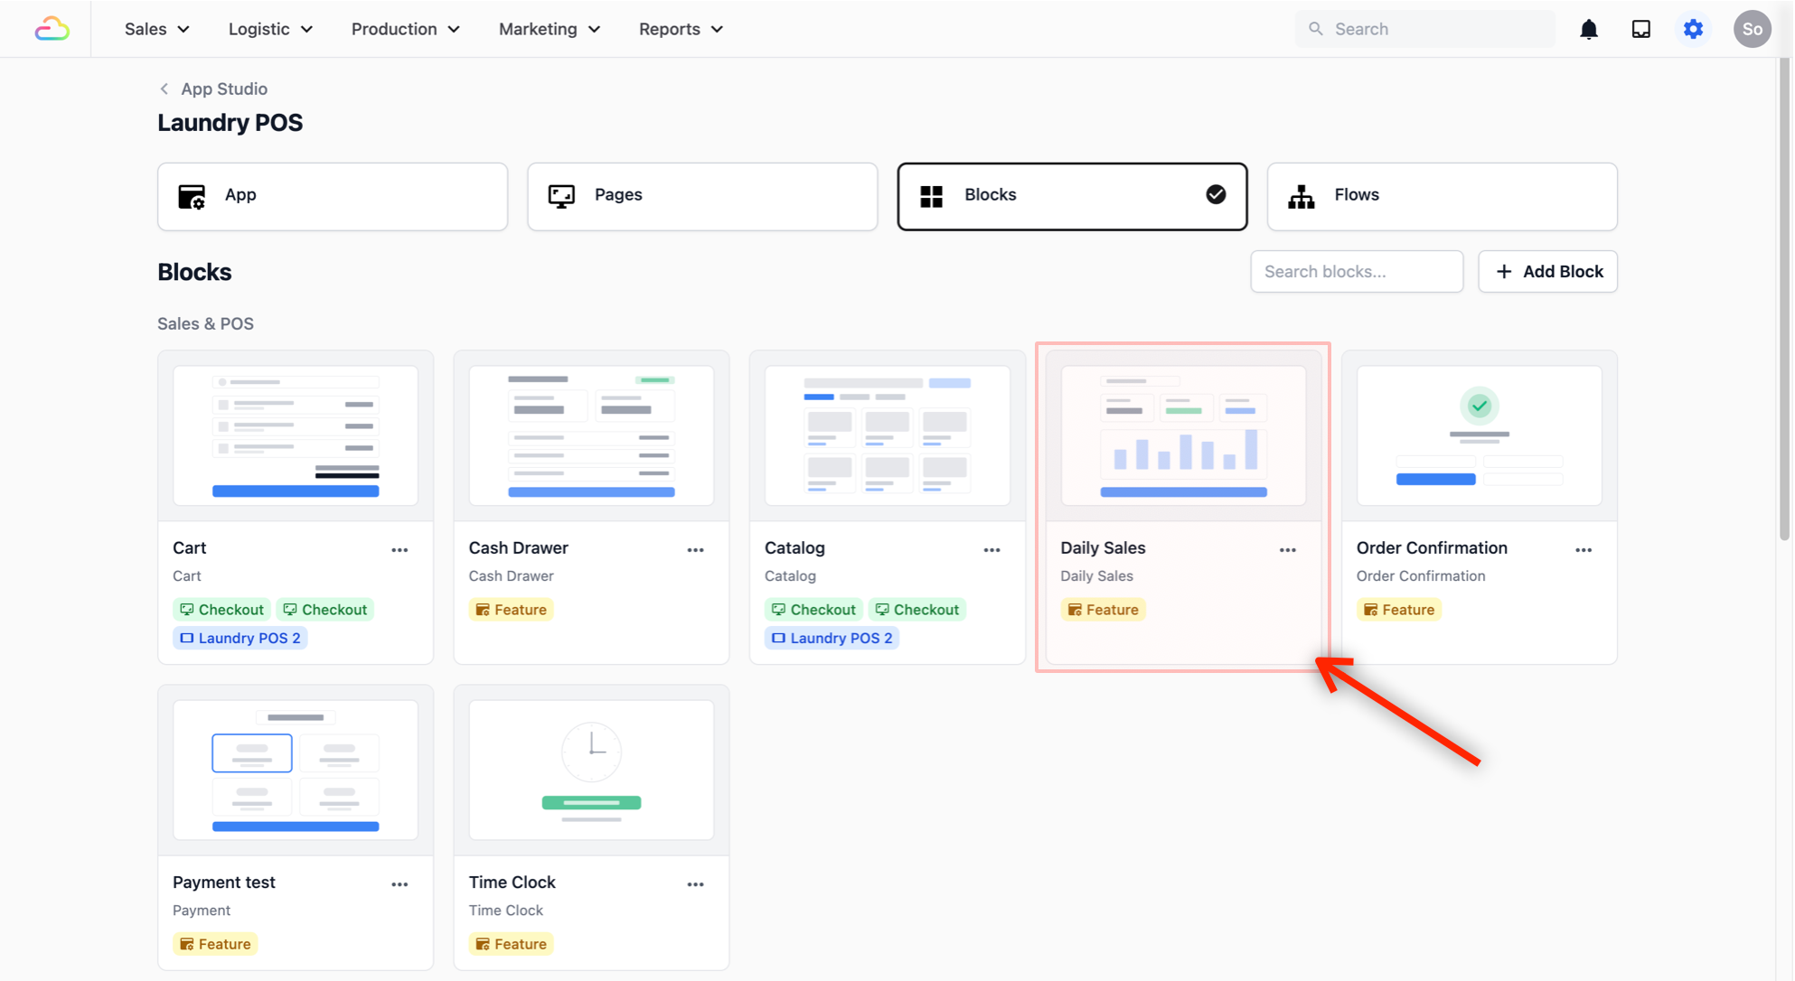Screen dimensions: 1795x981
Task: Expand the Production dropdown menu
Action: click(x=405, y=29)
